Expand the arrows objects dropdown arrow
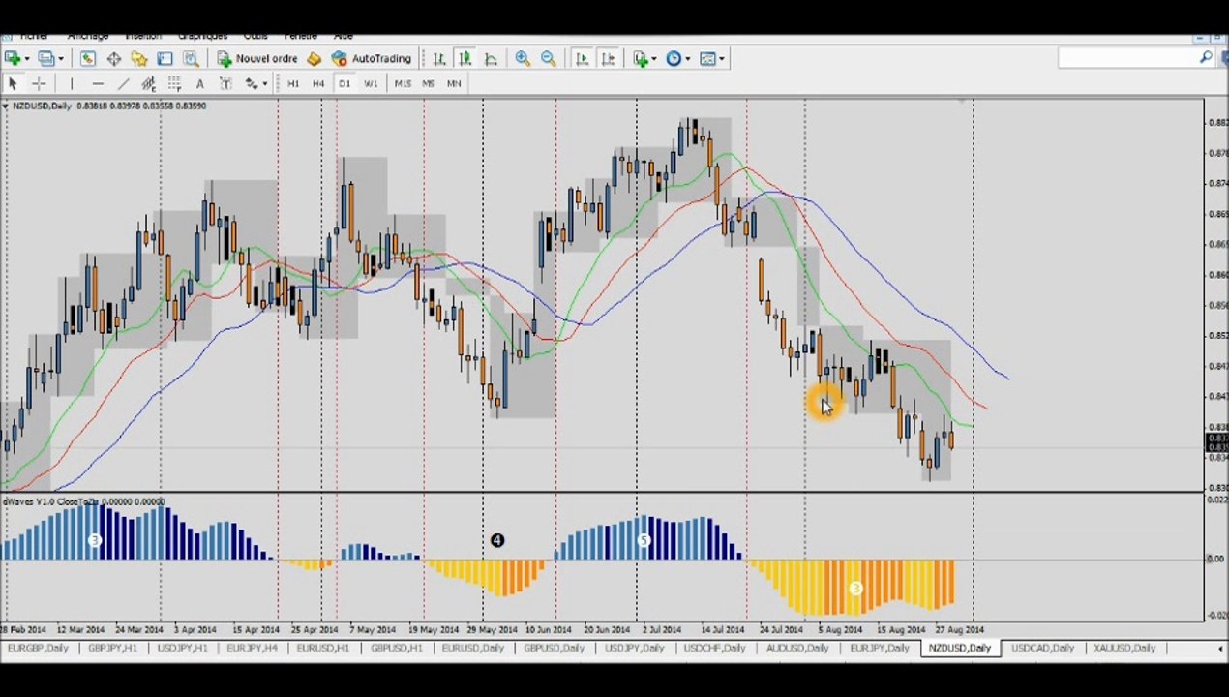 264,84
